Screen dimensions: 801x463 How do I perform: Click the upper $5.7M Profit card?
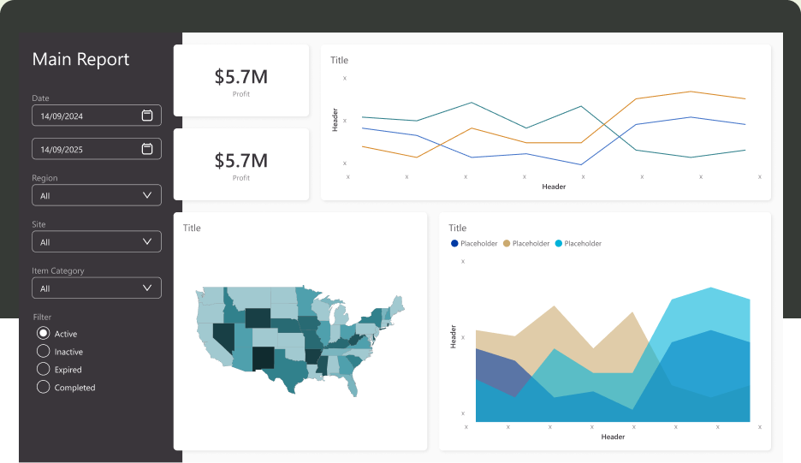(x=241, y=80)
